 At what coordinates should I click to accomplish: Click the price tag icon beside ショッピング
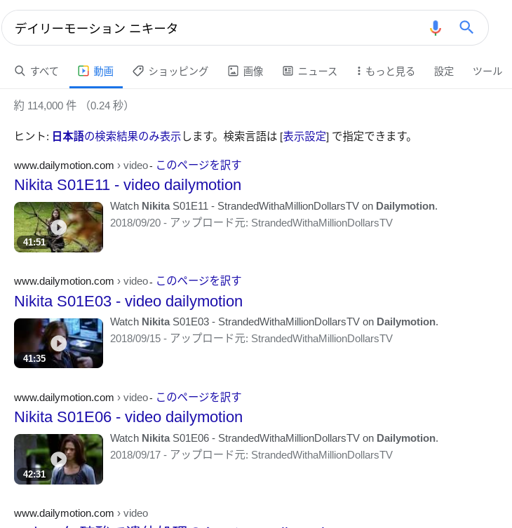138,71
